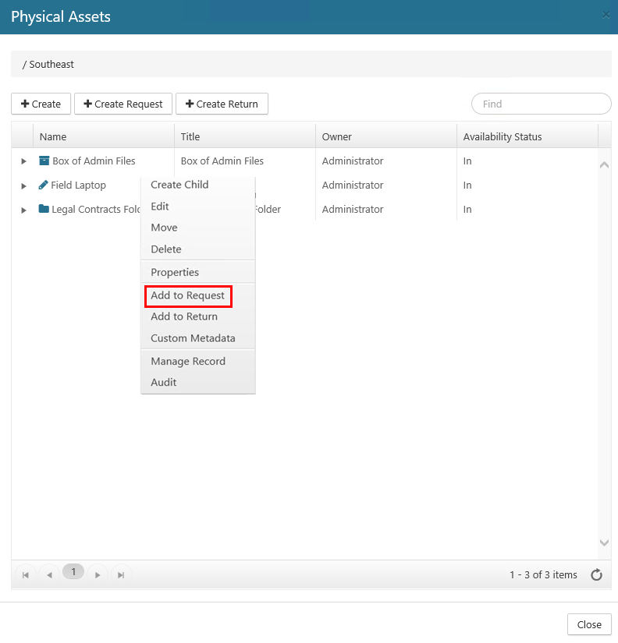The height and width of the screenshot is (643, 618).
Task: Click the box icon beside Box of Admin Files
Action: coord(44,161)
